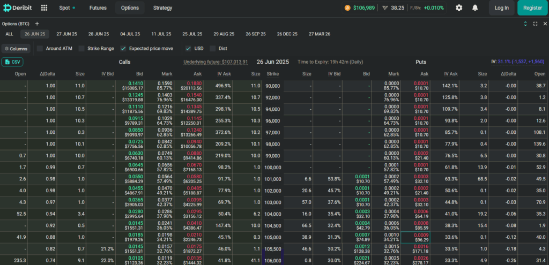Viewport: 549px width, 265px height.
Task: Click the plus icon beside Options (BTC)
Action: (37, 24)
